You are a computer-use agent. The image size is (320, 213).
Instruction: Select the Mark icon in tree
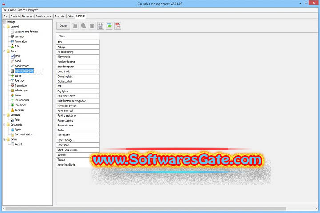pos(12,56)
